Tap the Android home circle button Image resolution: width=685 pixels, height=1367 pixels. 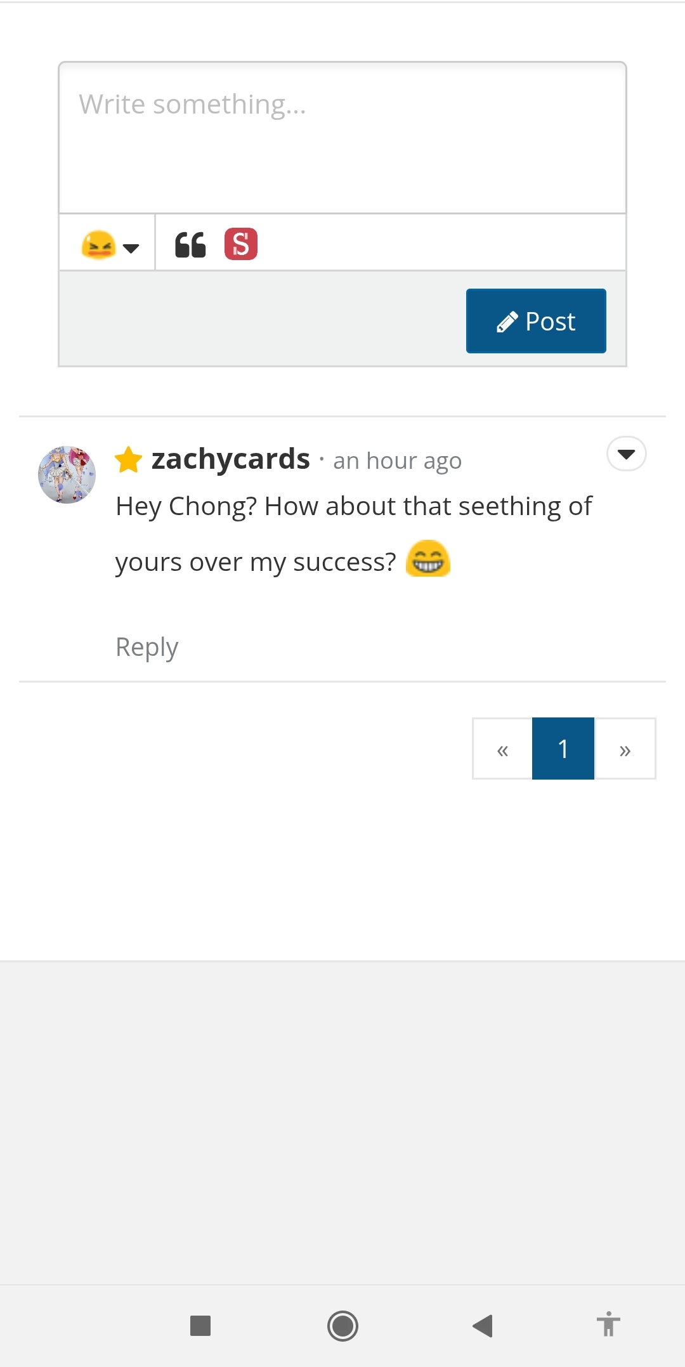tap(342, 1326)
